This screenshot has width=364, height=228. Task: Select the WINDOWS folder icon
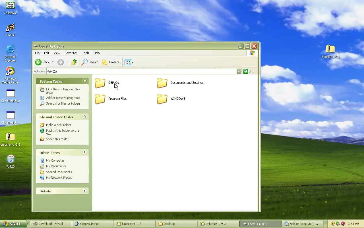coord(162,99)
